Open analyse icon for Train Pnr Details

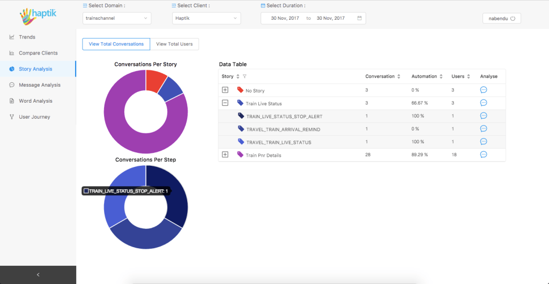coord(483,155)
